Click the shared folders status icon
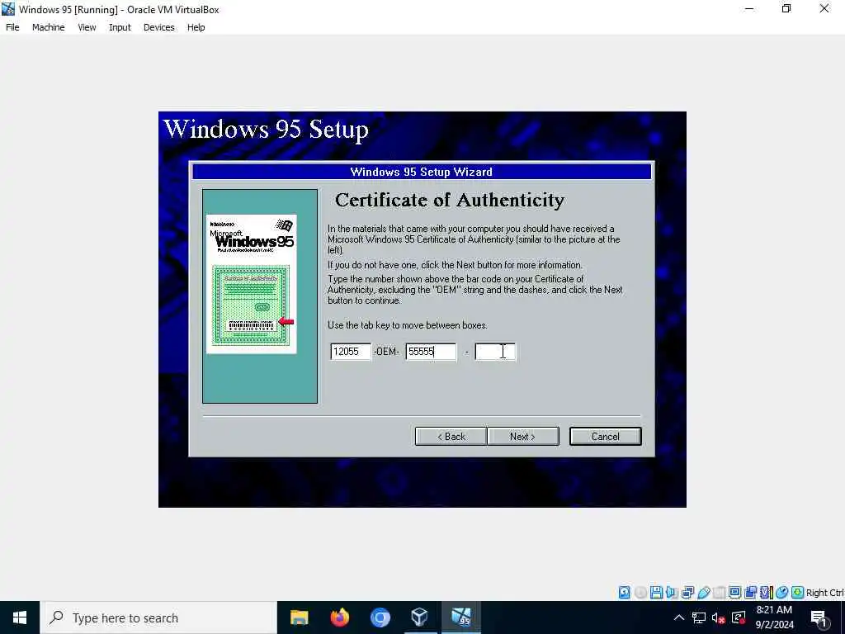This screenshot has height=634, width=845. [x=719, y=593]
